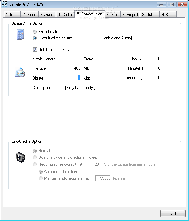Image resolution: width=189 pixels, height=221 pixels.
Task: Click the Hour(s) input field
Action: click(153, 59)
